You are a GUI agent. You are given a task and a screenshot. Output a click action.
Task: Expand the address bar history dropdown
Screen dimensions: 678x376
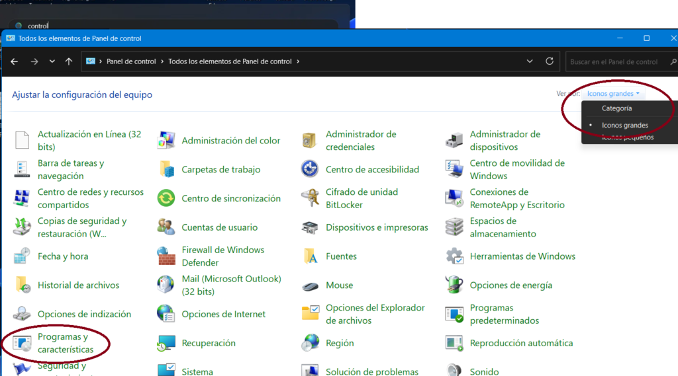pos(529,61)
